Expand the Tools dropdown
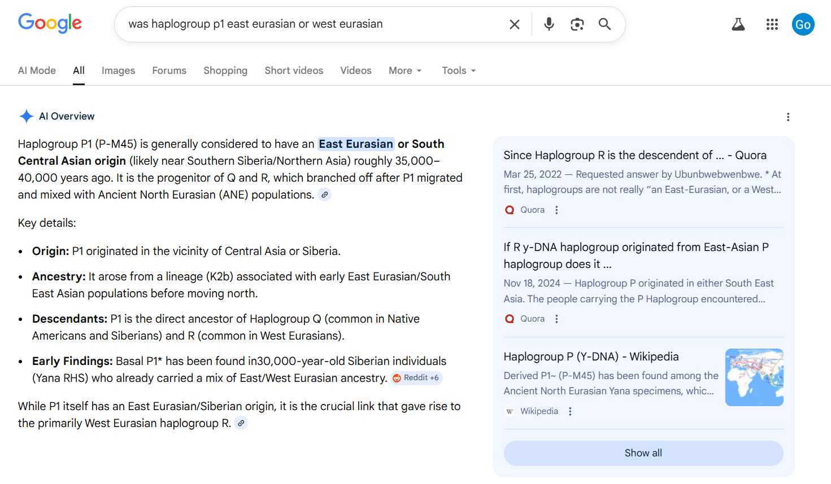Viewport: 831px width, 484px height. 458,71
